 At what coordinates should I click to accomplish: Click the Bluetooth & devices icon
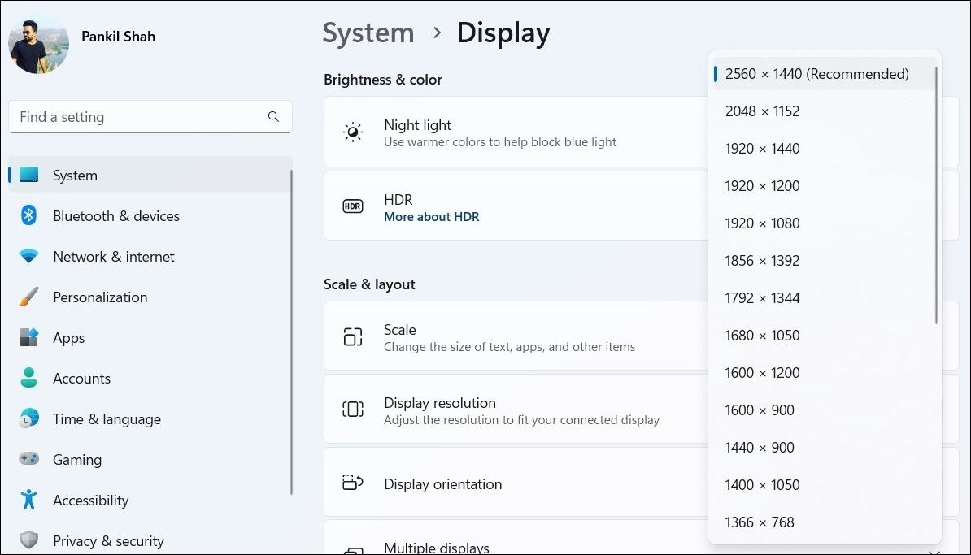point(28,215)
